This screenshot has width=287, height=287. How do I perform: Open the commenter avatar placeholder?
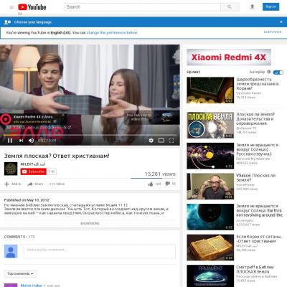point(11,251)
